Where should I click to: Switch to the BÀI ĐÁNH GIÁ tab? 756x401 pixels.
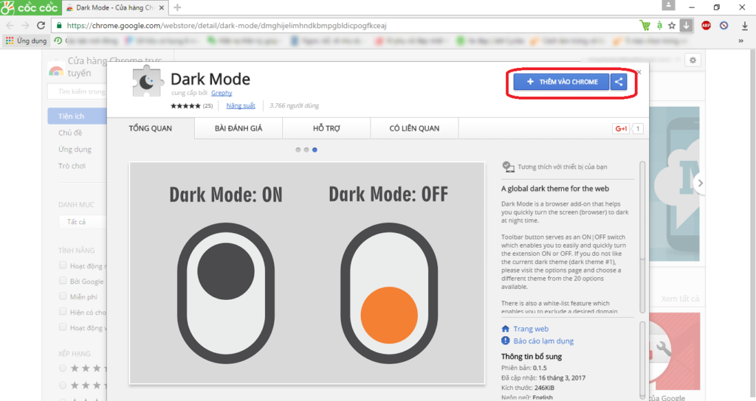click(x=238, y=129)
